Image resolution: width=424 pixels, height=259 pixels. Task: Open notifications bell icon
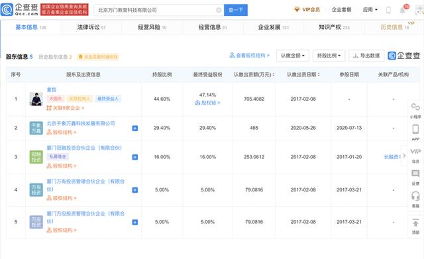tap(402, 11)
